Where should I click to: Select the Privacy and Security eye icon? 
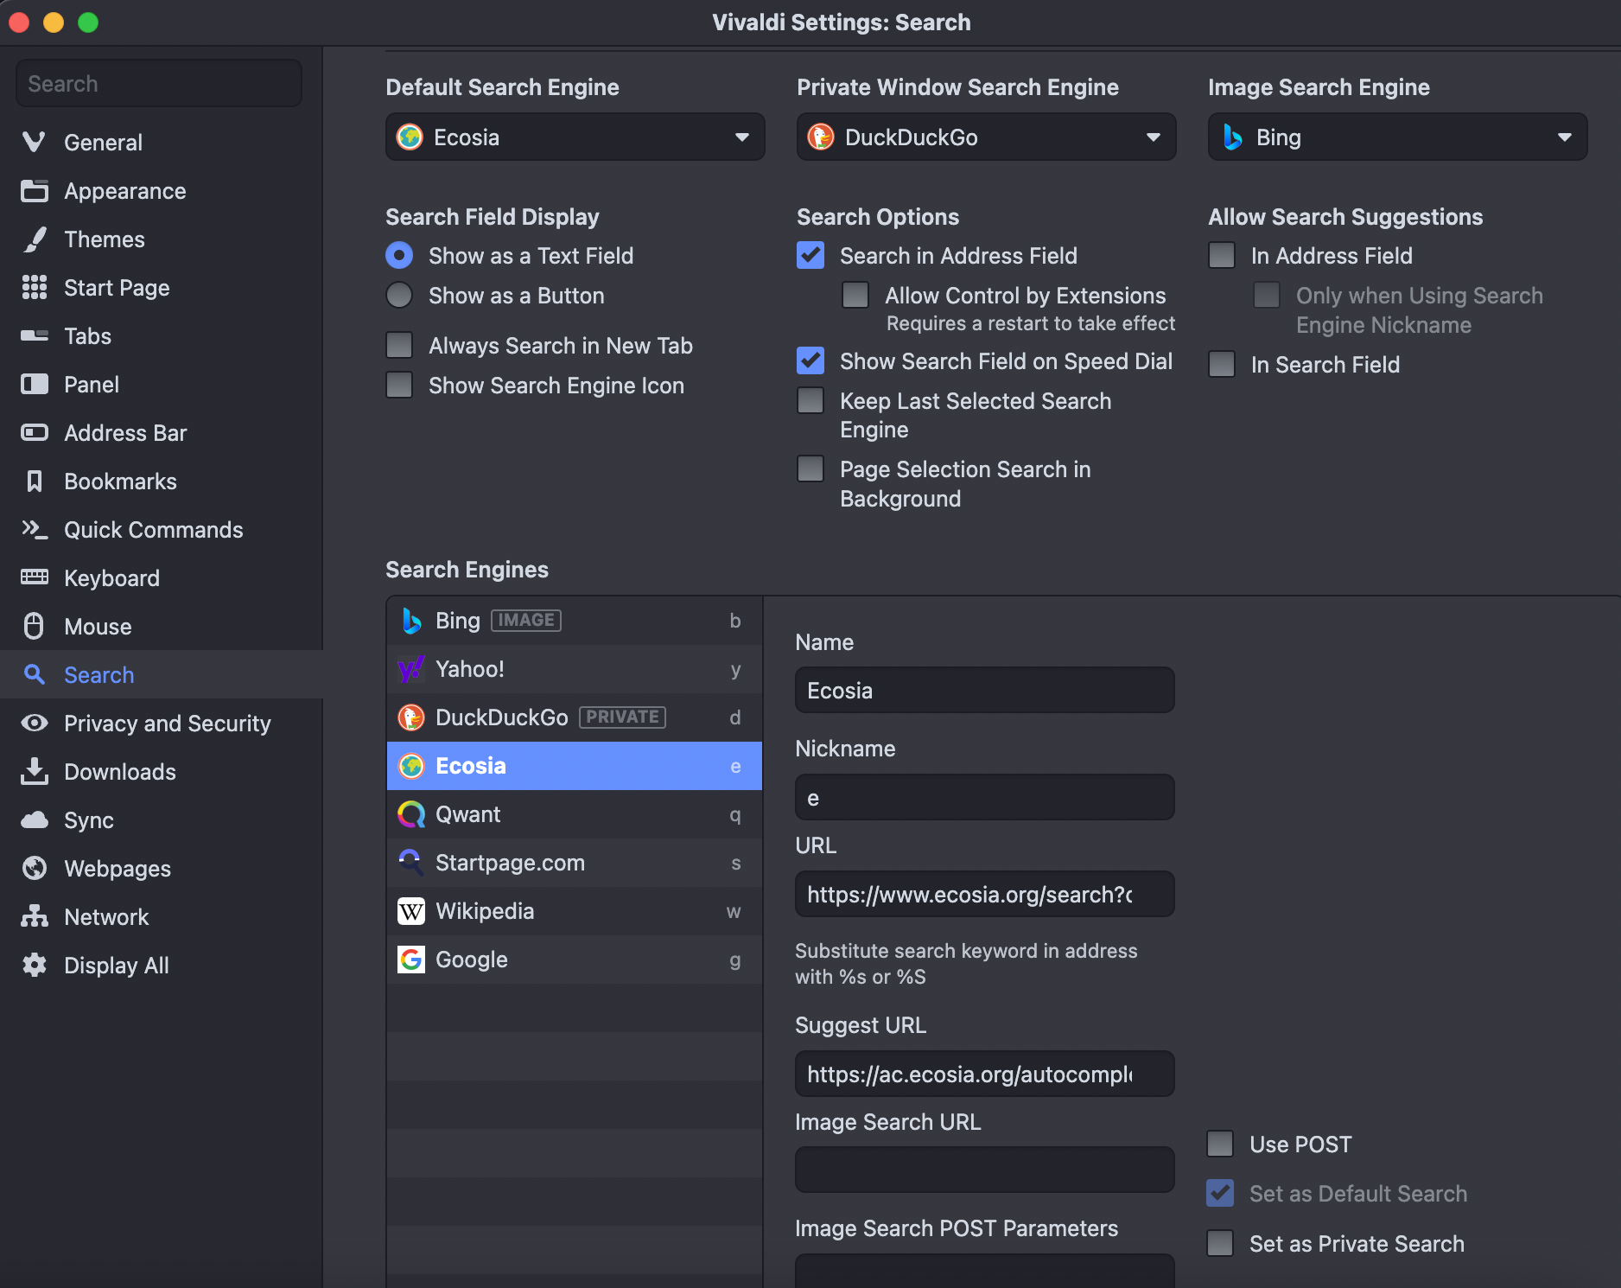(x=34, y=724)
